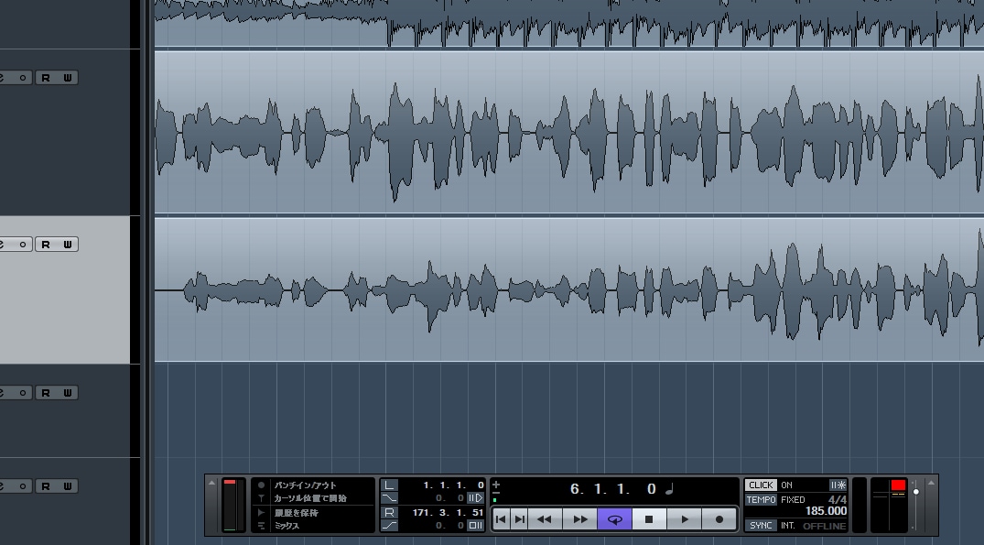Viewport: 984px width, 545px height.
Task: Click the left locator value 1. 1. 1. 0
Action: (453, 485)
